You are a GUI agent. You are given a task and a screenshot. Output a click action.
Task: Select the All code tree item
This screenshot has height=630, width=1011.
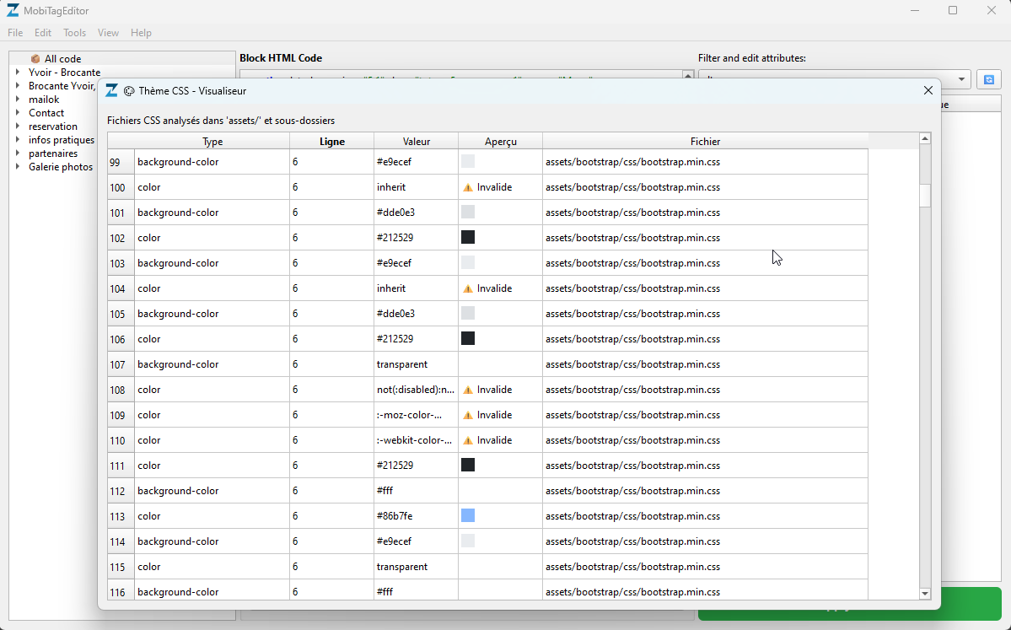(x=62, y=59)
